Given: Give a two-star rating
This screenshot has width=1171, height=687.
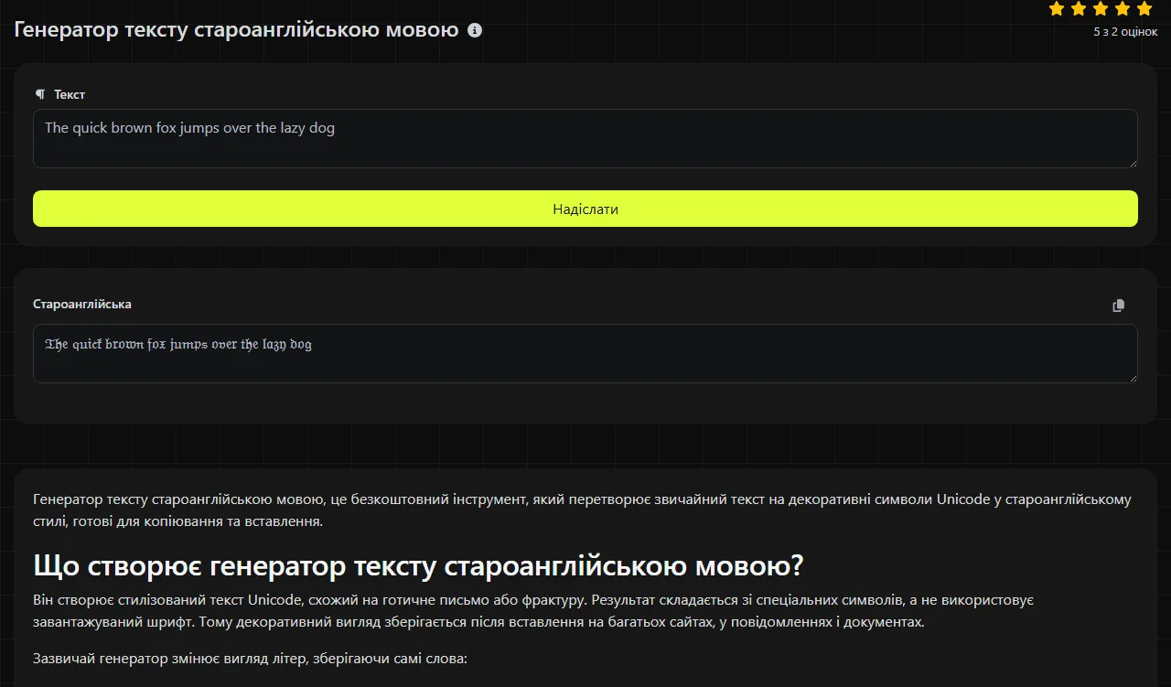Looking at the screenshot, I should pyautogui.click(x=1079, y=9).
